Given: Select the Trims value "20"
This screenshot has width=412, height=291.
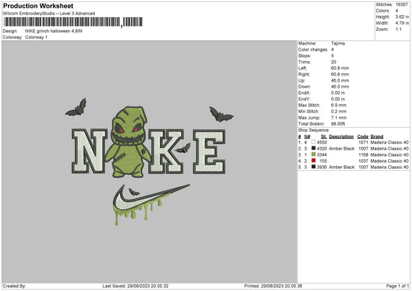Looking at the screenshot, I should pyautogui.click(x=334, y=62).
